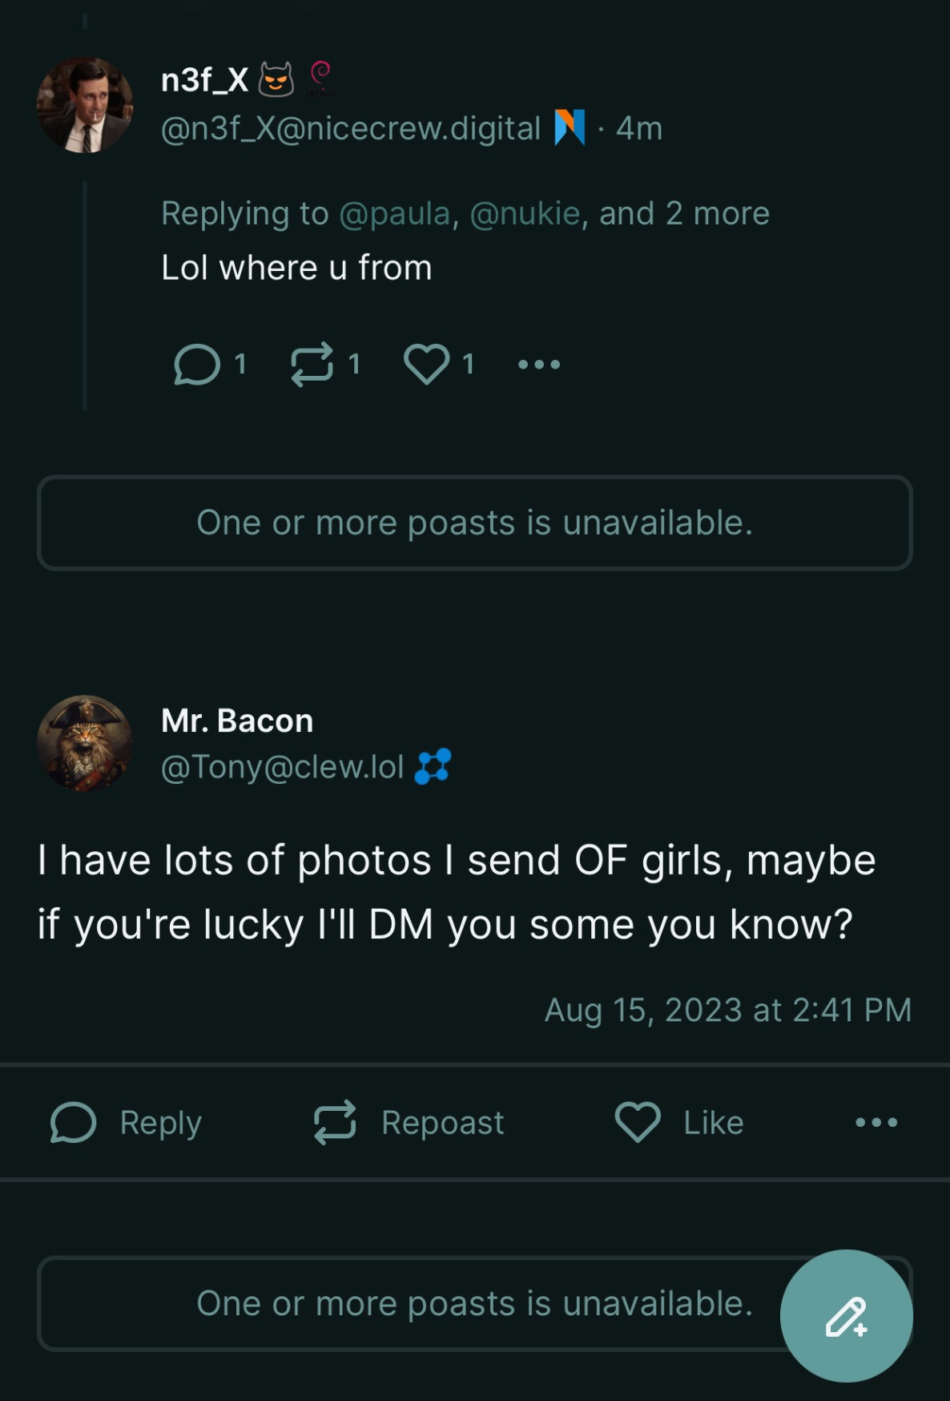This screenshot has height=1401, width=950.
Task: Click the reply bubble icon on n3f_X's post
Action: pos(197,365)
